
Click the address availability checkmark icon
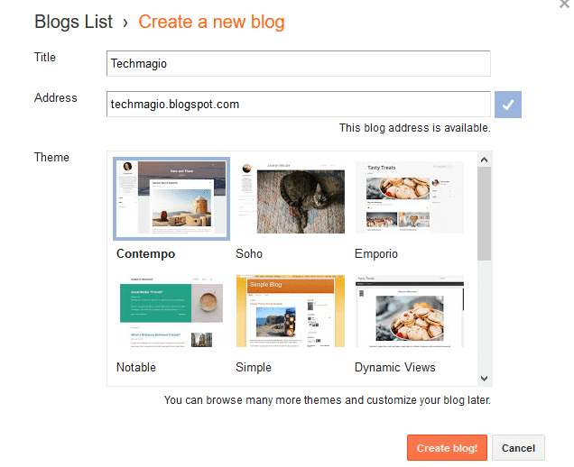click(508, 105)
